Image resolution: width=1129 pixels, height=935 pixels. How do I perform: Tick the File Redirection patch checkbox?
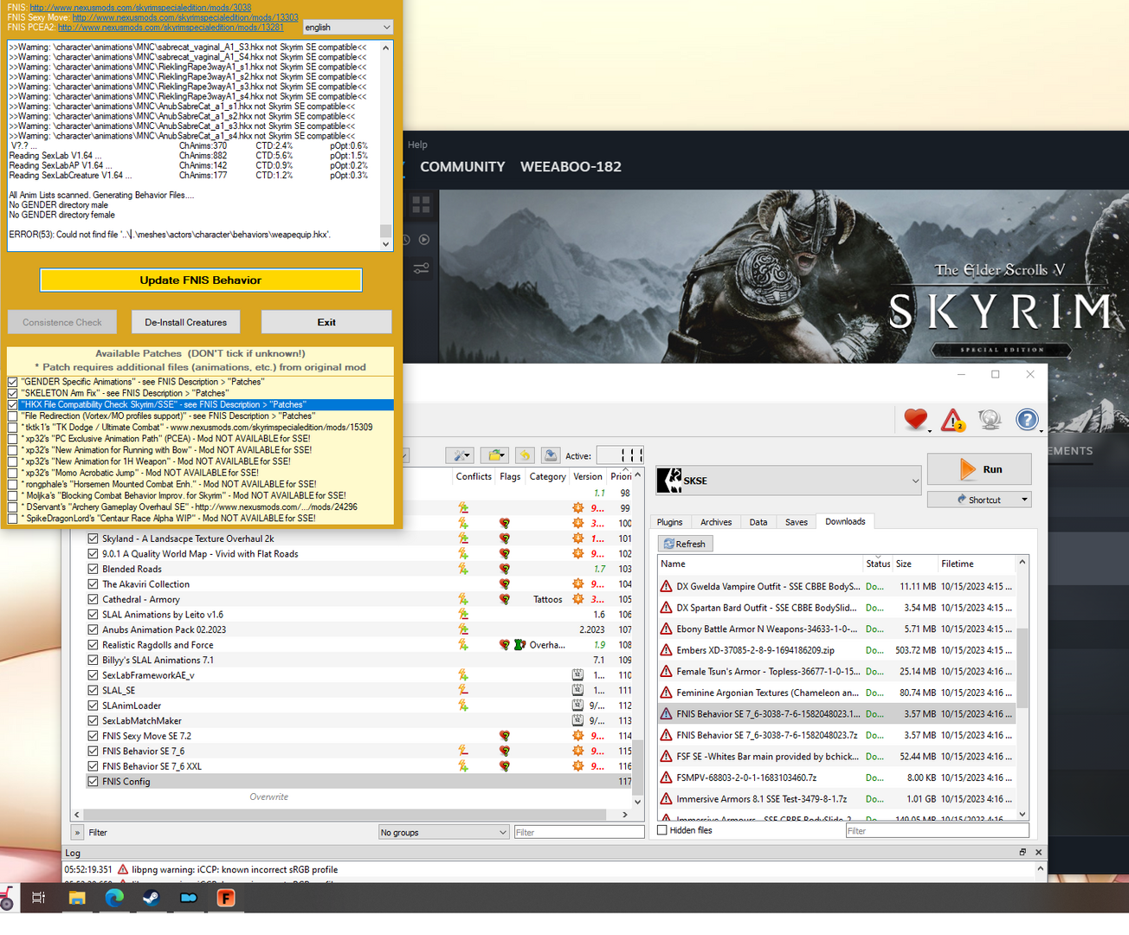click(13, 416)
